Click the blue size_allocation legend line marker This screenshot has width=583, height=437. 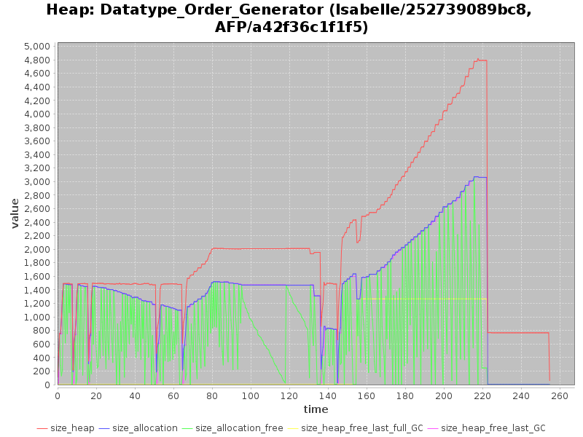point(104,428)
